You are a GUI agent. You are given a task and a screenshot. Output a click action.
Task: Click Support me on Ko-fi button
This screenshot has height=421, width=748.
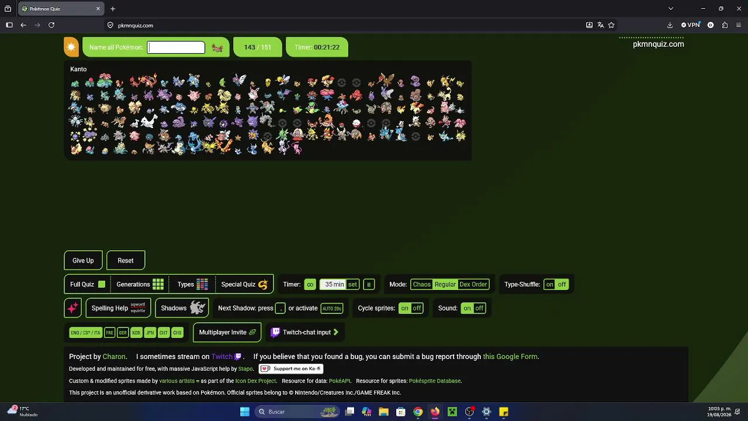291,369
